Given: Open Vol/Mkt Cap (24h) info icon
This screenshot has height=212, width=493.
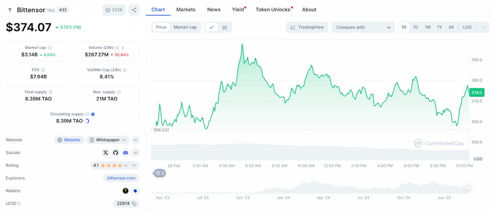Looking at the screenshot, I should point(124,70).
